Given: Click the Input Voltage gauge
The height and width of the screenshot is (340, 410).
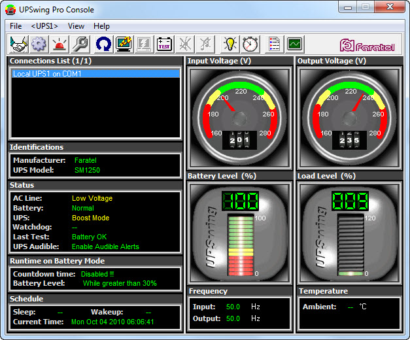Looking at the screenshot, I should point(239,117).
